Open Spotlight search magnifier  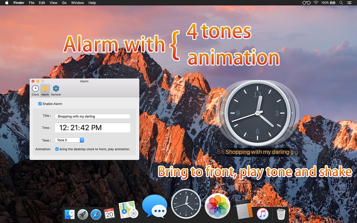point(341,3)
